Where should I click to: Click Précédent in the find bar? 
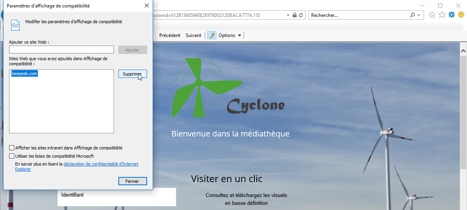(170, 35)
